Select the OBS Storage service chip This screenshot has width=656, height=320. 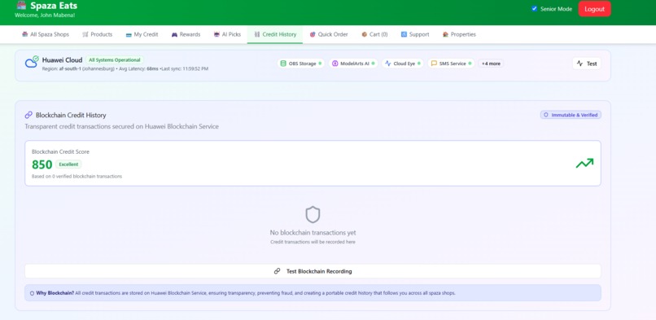pyautogui.click(x=301, y=64)
